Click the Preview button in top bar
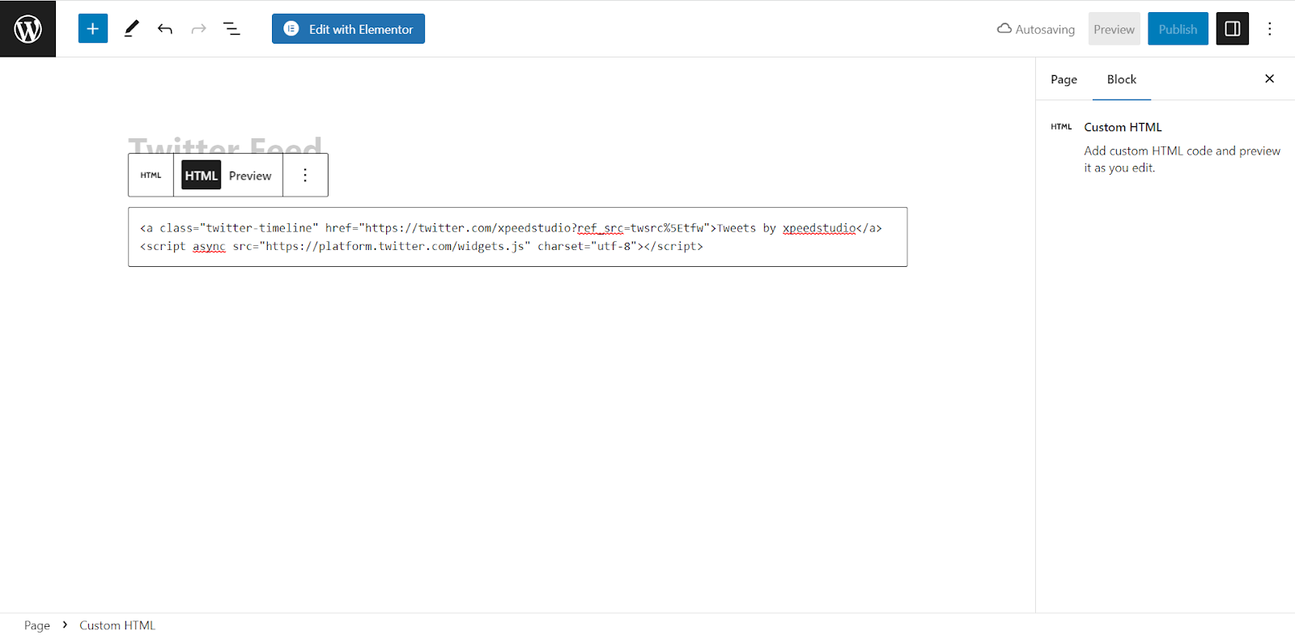The width and height of the screenshot is (1295, 635). (x=1114, y=29)
